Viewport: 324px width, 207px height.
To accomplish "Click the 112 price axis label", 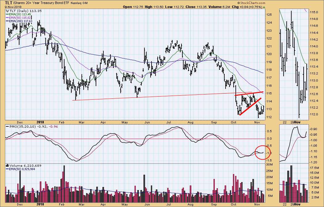I will [269, 117].
